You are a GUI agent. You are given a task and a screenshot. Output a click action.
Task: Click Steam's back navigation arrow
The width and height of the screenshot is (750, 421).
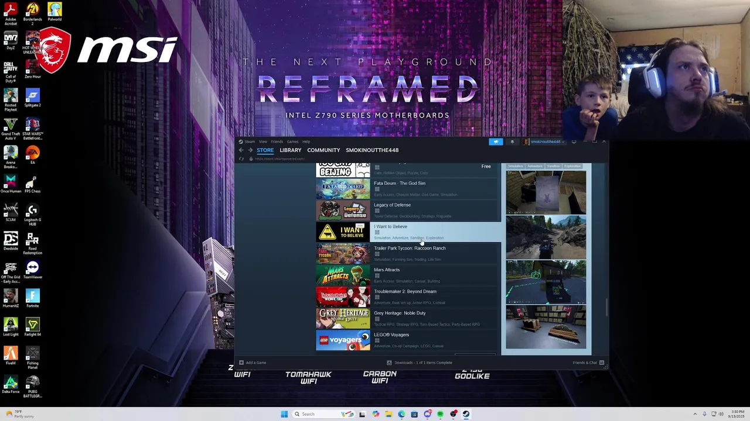click(x=241, y=150)
